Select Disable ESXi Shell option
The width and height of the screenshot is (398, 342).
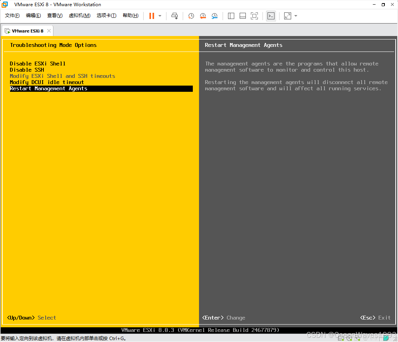38,64
